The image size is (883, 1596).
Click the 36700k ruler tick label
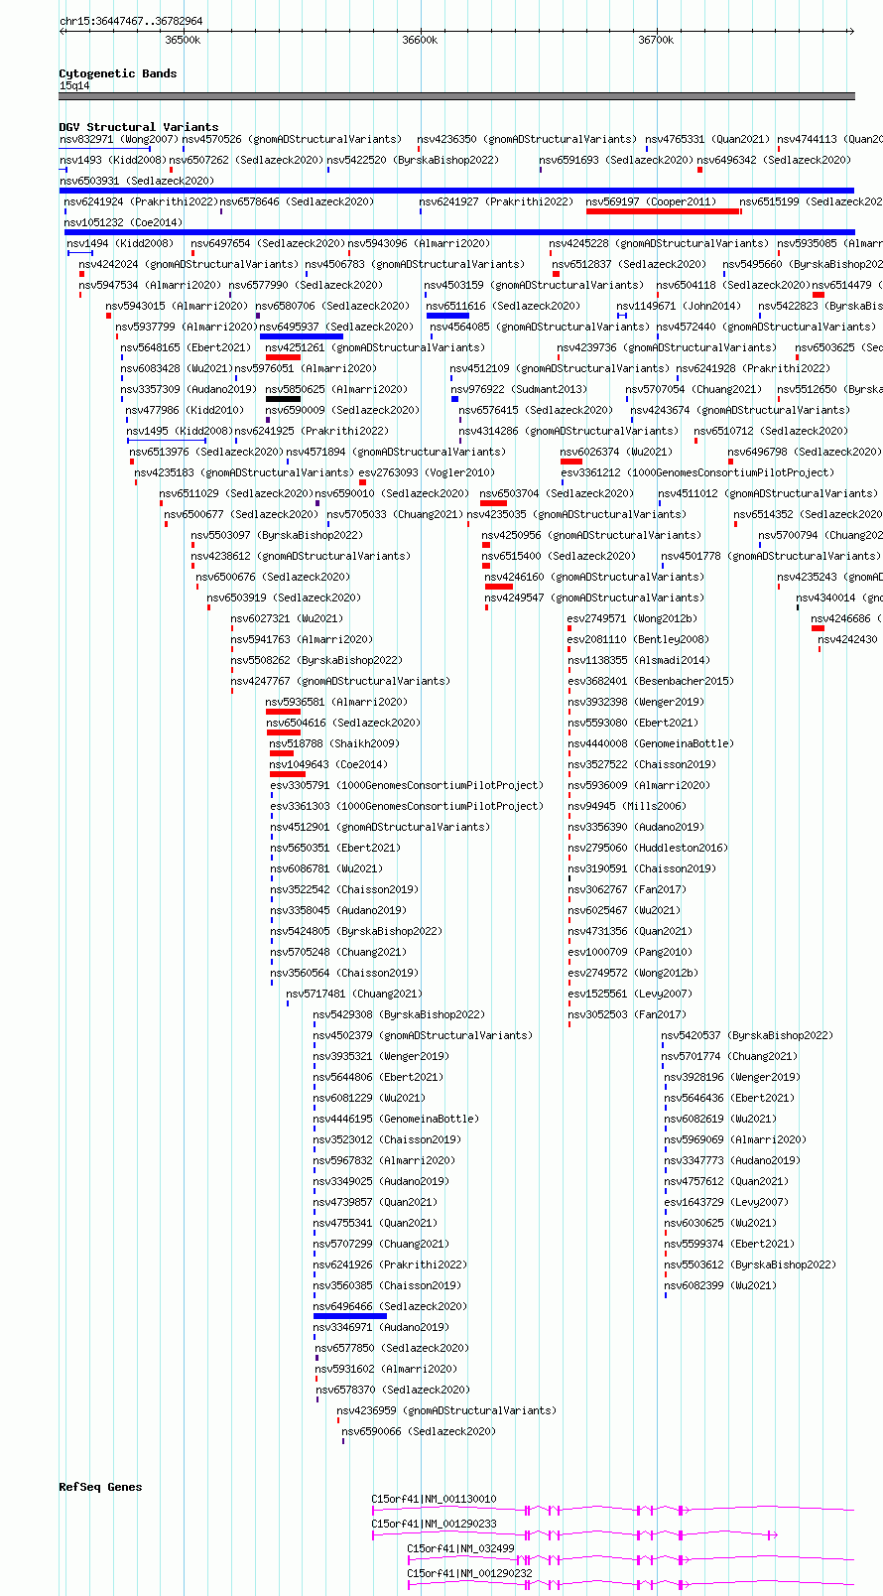[x=656, y=40]
